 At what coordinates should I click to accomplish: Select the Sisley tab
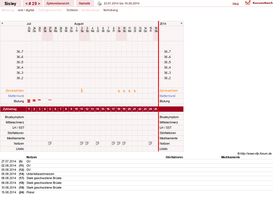(10, 4)
